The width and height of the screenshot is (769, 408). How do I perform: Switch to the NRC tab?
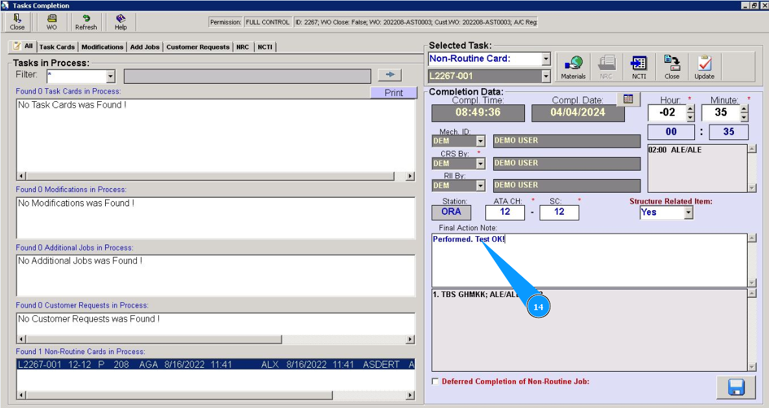point(242,47)
